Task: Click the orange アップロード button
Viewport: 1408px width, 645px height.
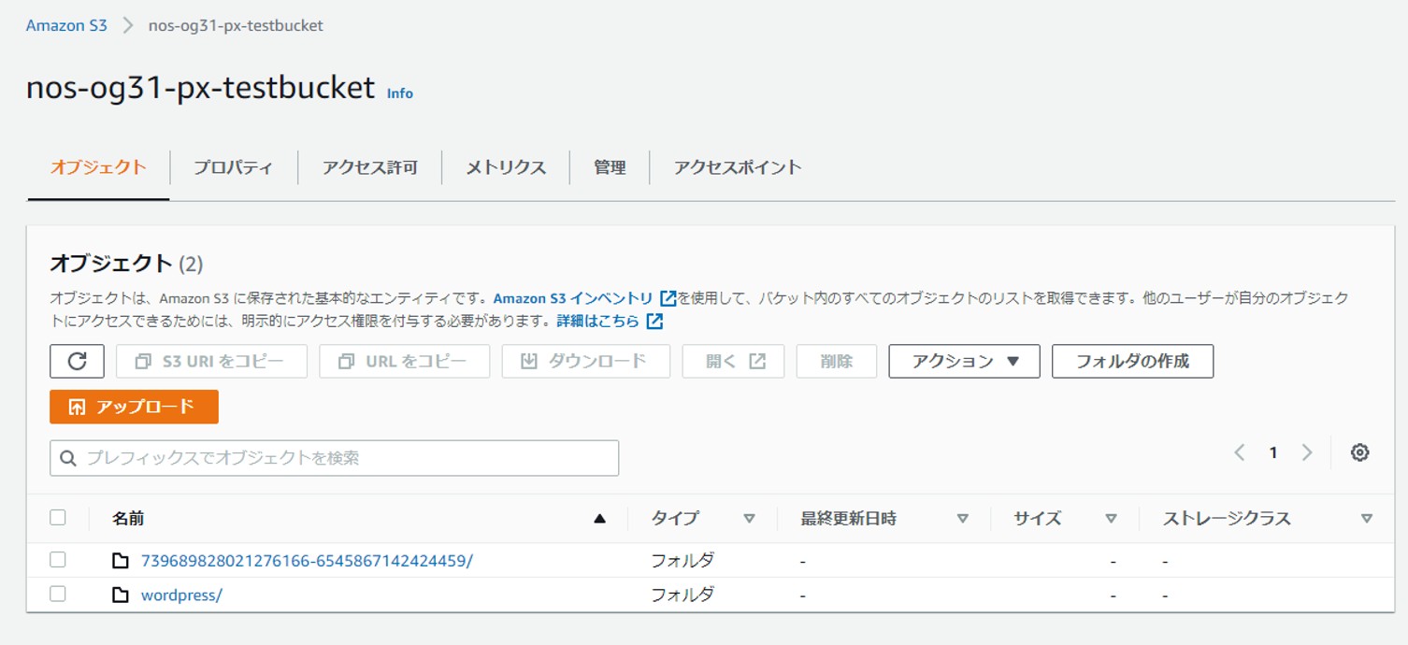Action: [134, 407]
